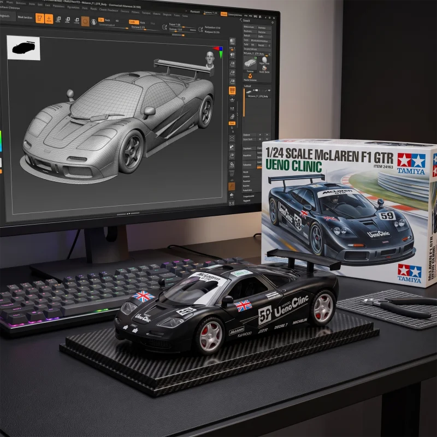Click the head model icon in the viewport
Viewport: 437px width, 437px height.
click(x=210, y=60)
